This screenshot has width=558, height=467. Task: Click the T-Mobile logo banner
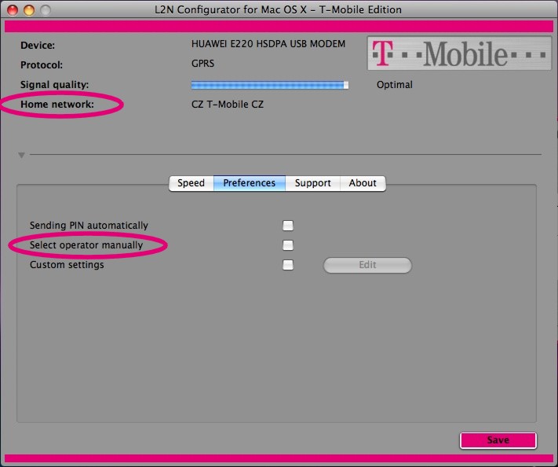459,53
